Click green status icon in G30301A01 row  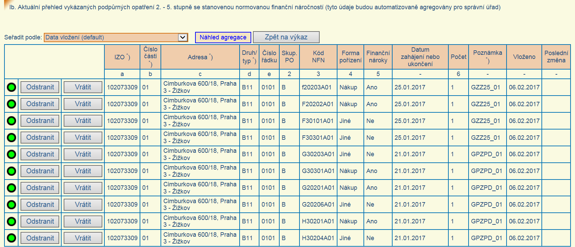pyautogui.click(x=11, y=171)
